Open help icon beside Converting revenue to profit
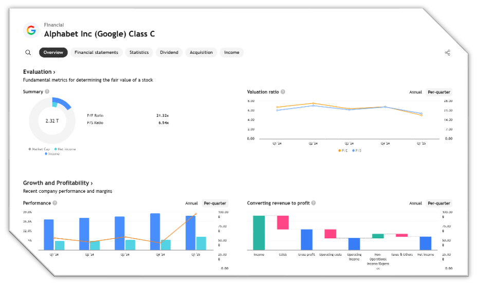477x285 pixels. point(314,203)
